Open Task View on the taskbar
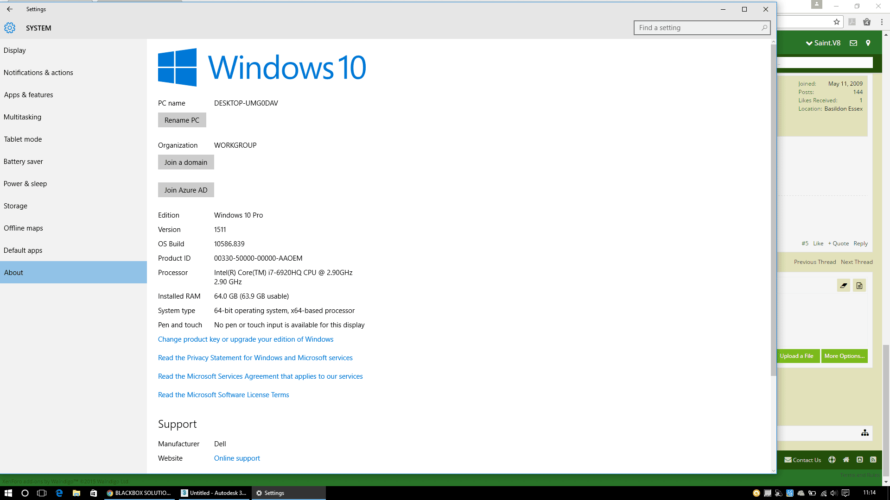This screenshot has height=500, width=890. 42,493
